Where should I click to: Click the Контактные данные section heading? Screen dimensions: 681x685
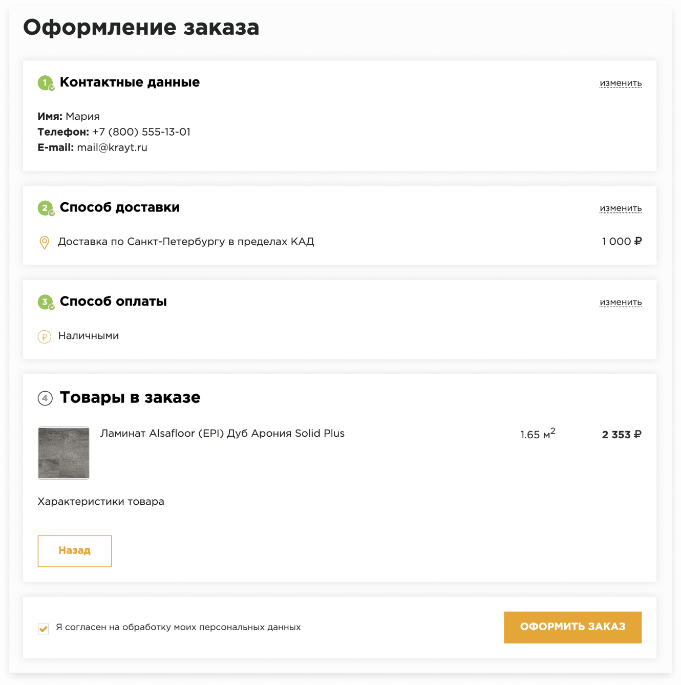click(130, 82)
